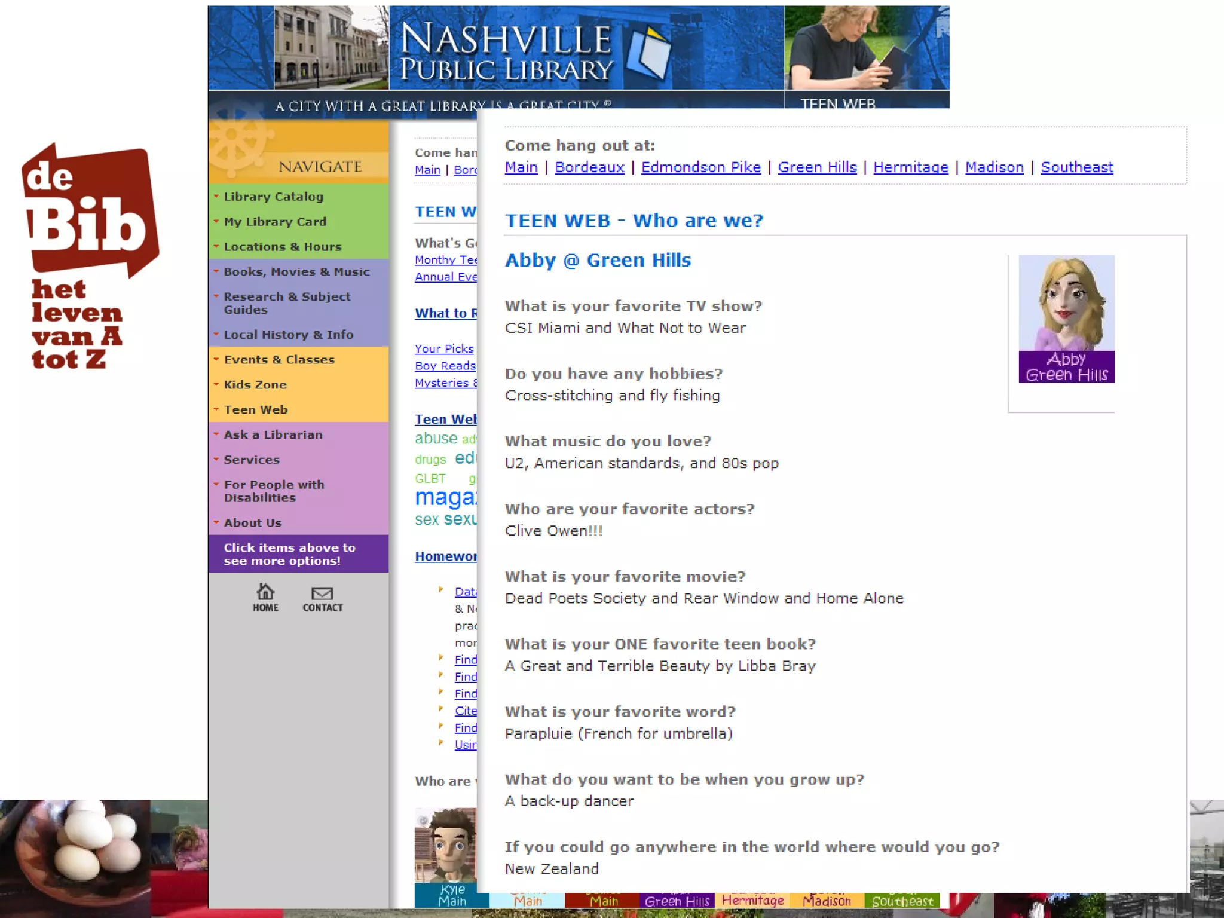Click the sex tag

tap(427, 519)
